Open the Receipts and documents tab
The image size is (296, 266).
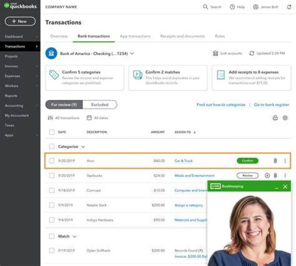pyautogui.click(x=183, y=36)
